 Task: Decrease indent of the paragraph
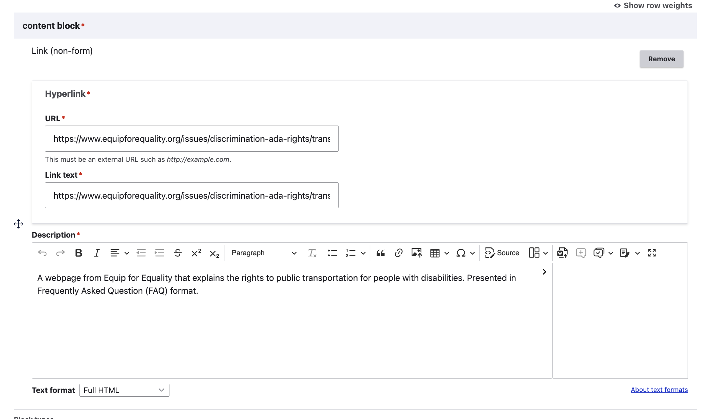coord(141,253)
